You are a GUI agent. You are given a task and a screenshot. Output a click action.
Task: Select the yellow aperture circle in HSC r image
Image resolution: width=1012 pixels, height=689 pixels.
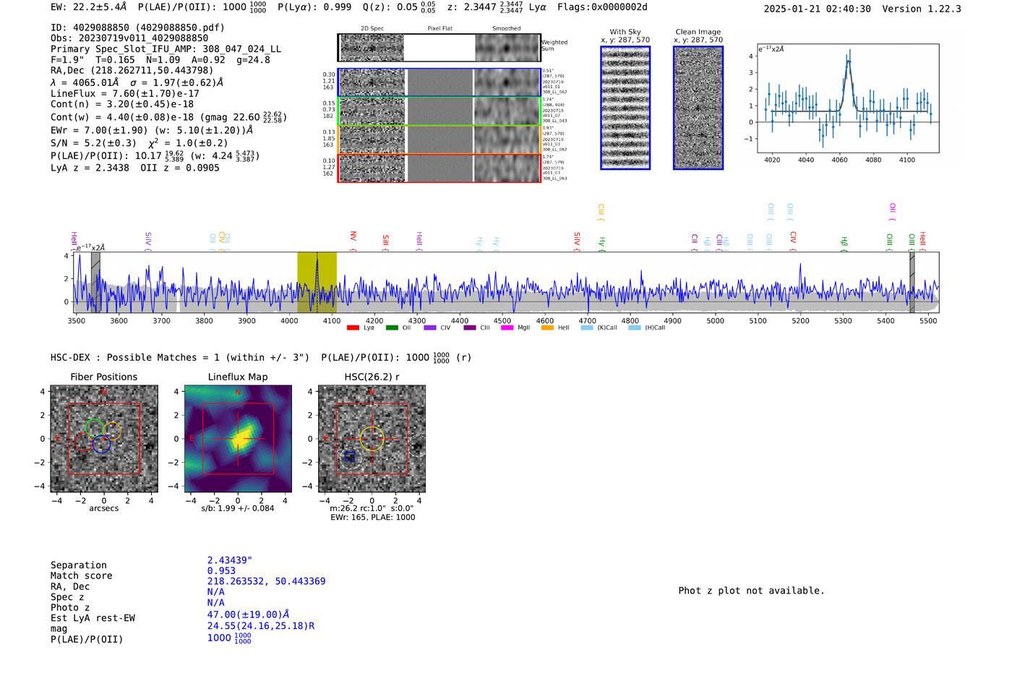[372, 439]
